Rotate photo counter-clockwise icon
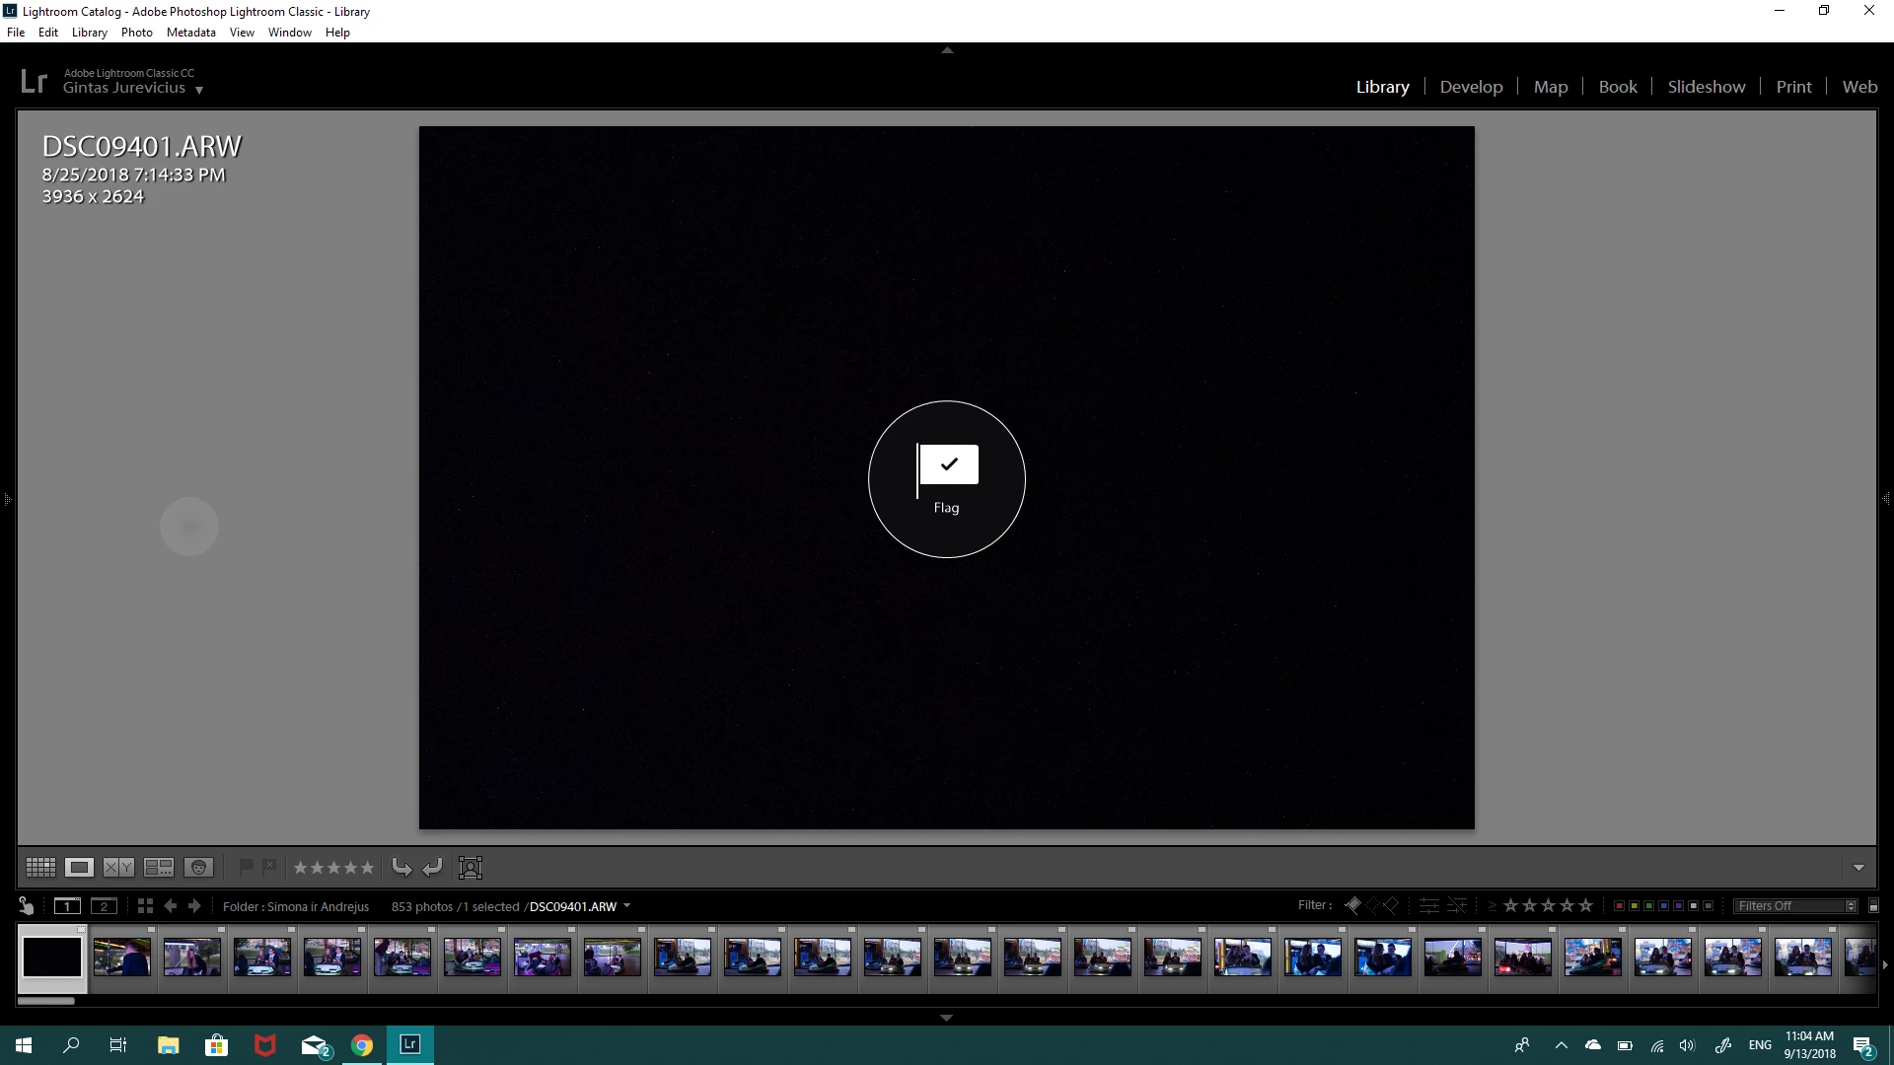The image size is (1894, 1065). (401, 868)
